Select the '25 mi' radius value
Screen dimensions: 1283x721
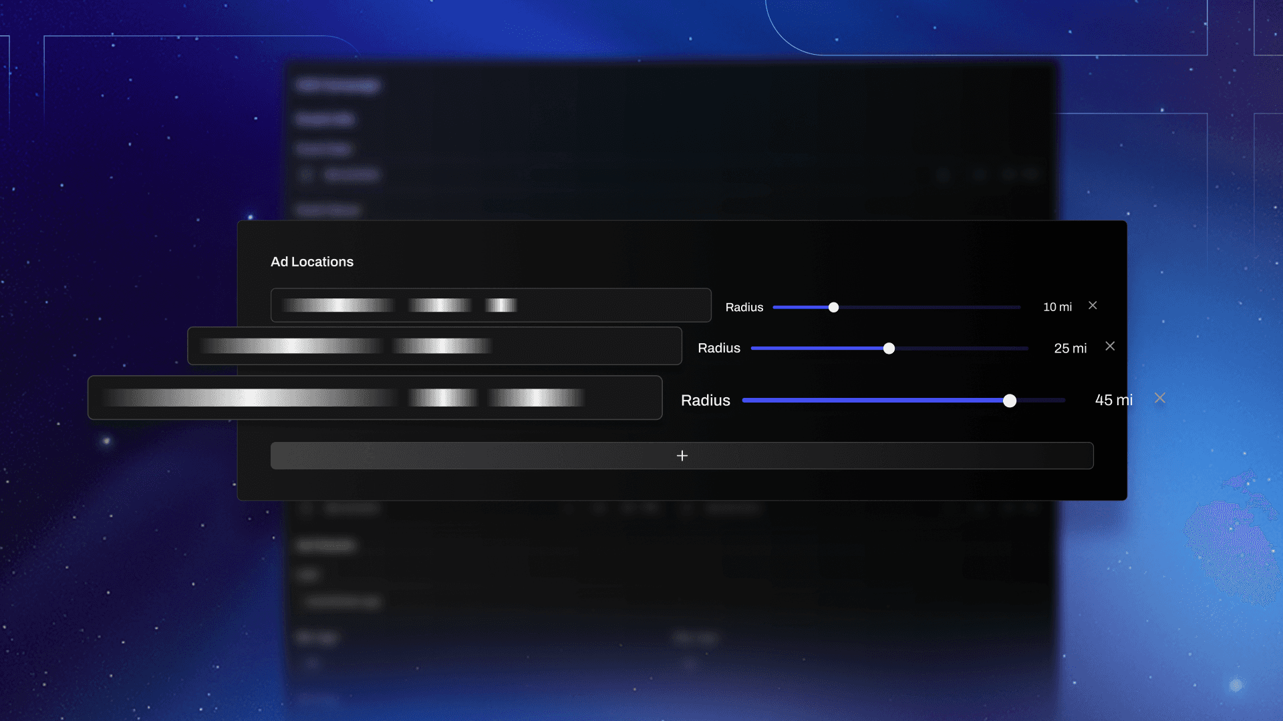pos(1071,348)
